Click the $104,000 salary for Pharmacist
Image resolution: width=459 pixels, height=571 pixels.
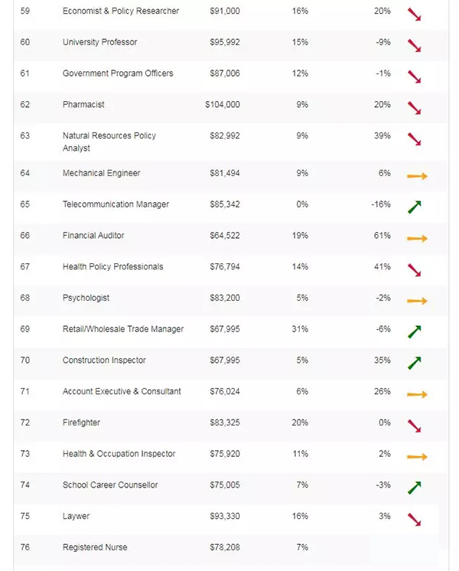pos(222,105)
